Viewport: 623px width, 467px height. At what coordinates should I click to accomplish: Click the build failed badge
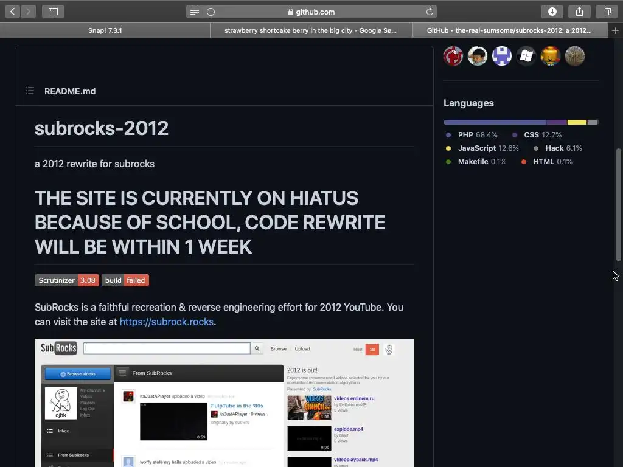[x=125, y=280]
